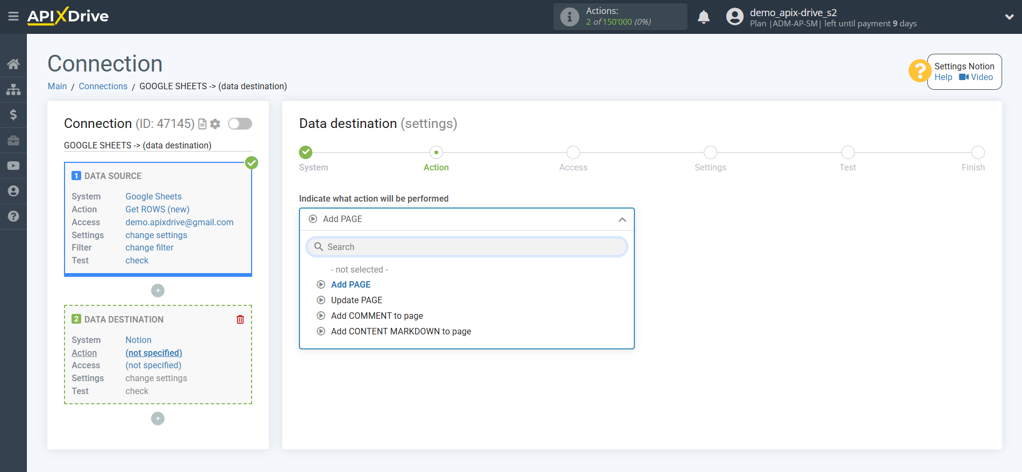
Task: Delete the Data Destination block
Action: [240, 319]
